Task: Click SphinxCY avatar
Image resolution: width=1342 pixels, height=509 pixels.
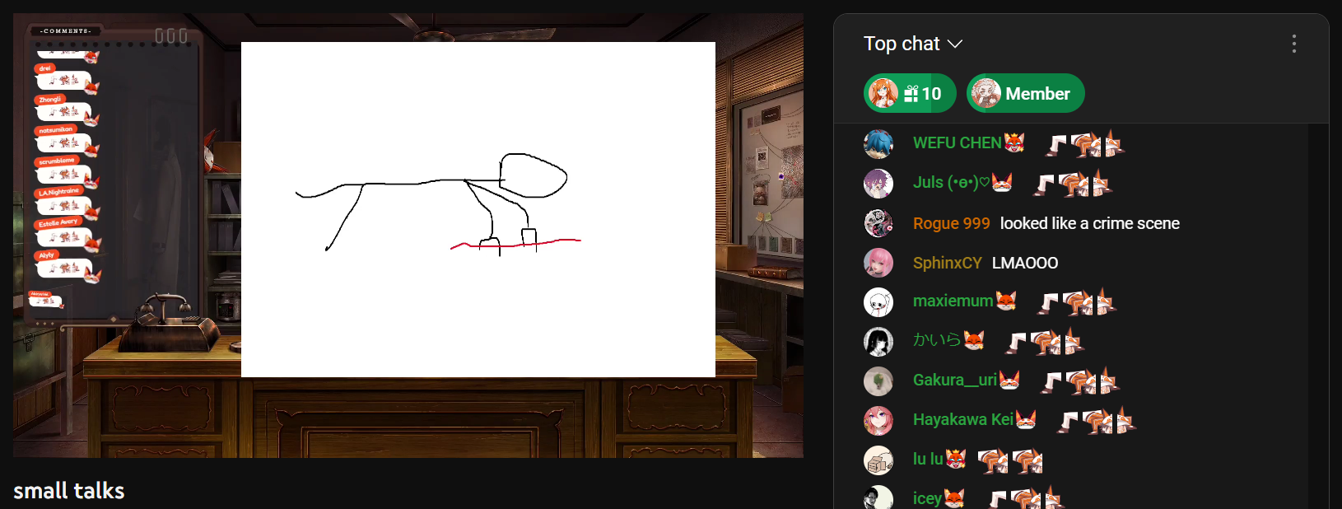Action: coord(878,263)
